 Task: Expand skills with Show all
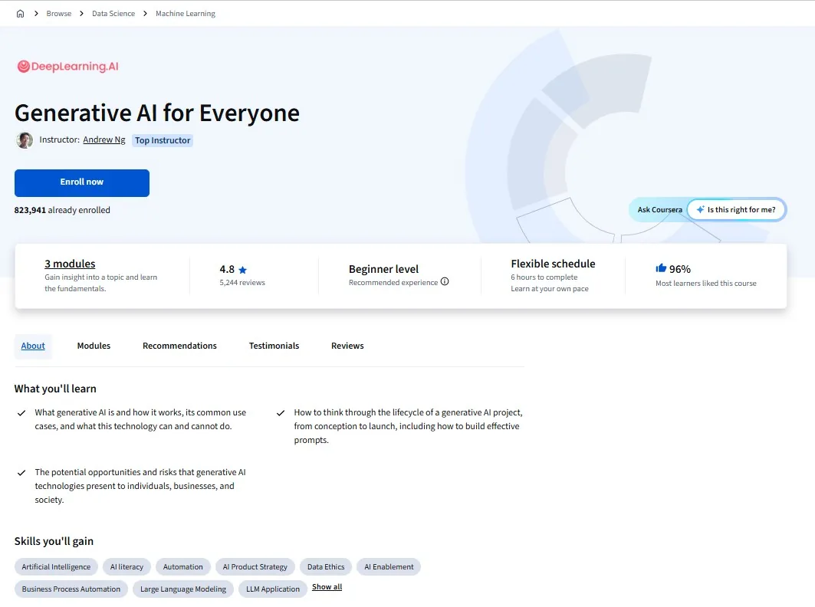click(327, 587)
